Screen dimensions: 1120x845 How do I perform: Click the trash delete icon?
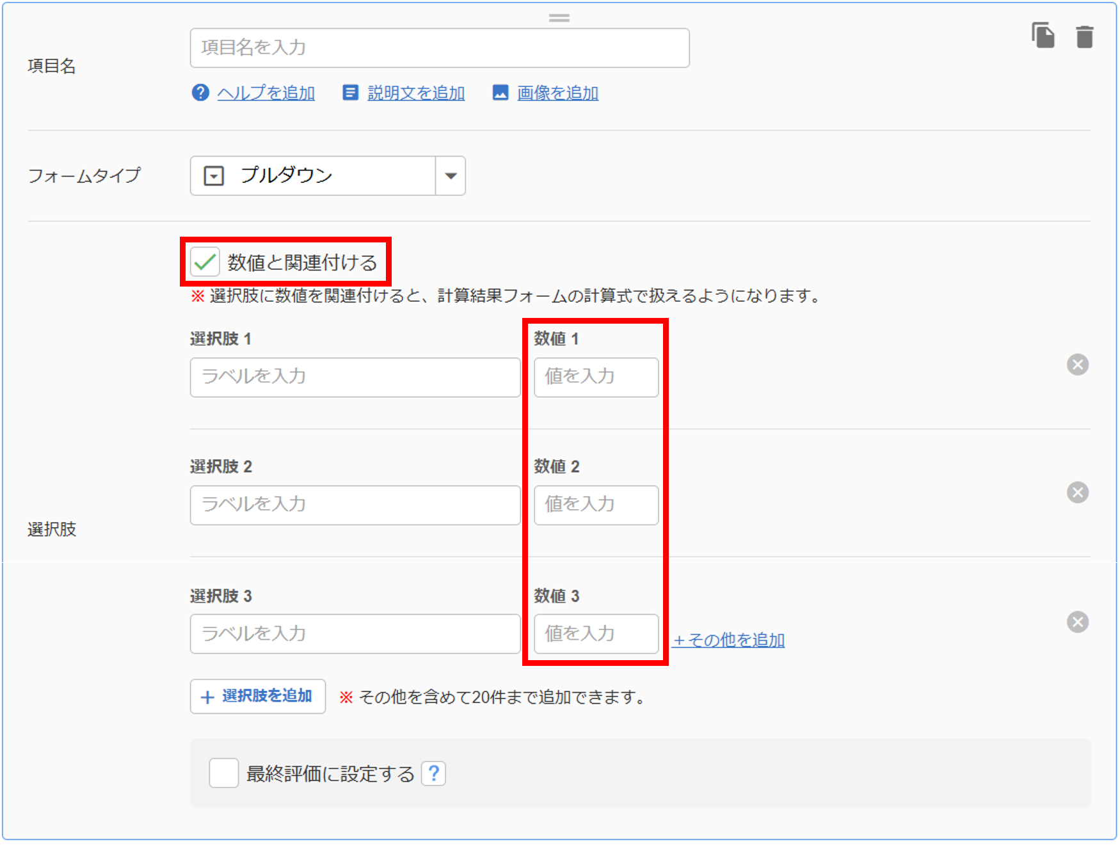pyautogui.click(x=1084, y=36)
